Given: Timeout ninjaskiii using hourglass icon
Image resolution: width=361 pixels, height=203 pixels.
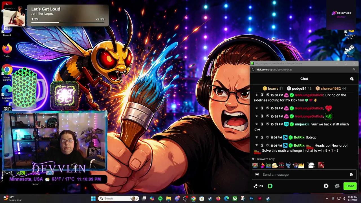Looking at the screenshot, I should point(262,124).
